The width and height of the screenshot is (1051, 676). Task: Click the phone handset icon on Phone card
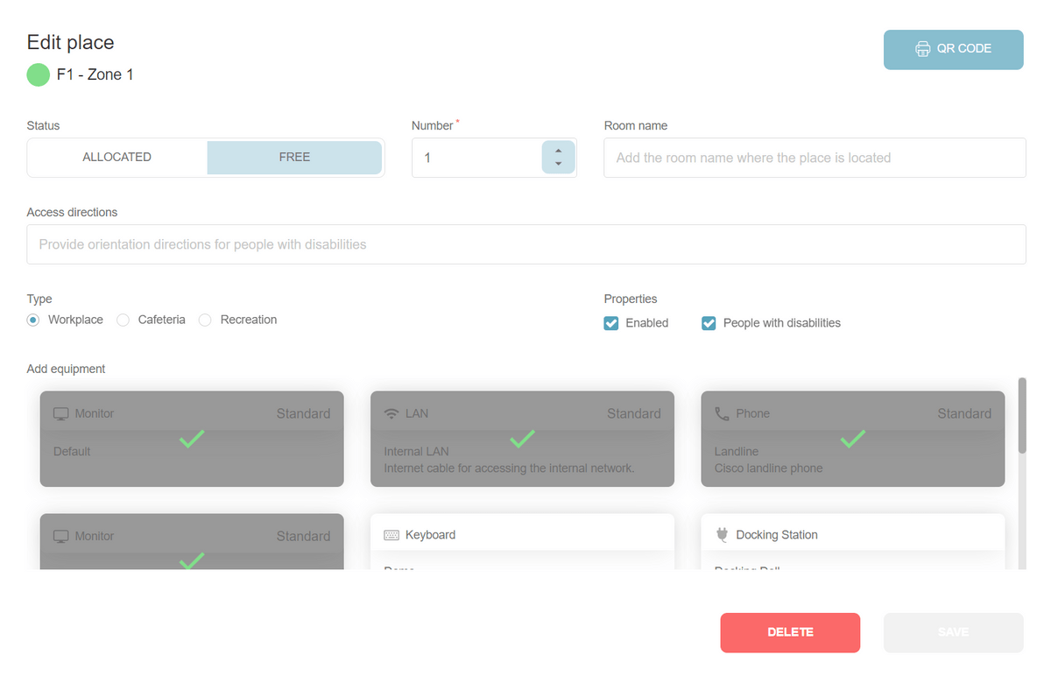pos(722,413)
